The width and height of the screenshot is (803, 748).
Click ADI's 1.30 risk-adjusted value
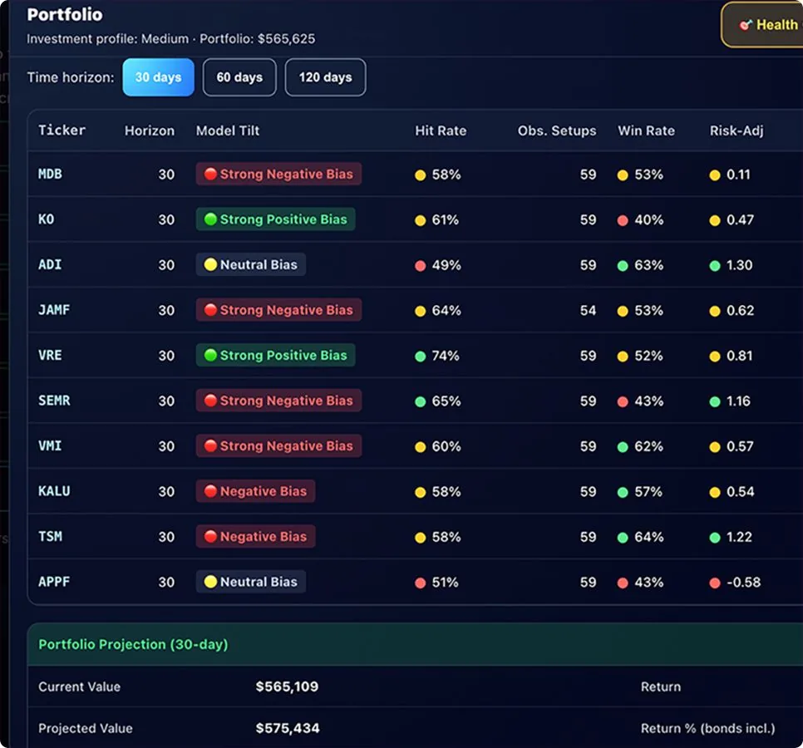pos(740,265)
